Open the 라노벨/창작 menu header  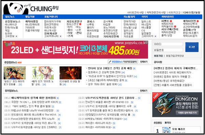coord(129,17)
